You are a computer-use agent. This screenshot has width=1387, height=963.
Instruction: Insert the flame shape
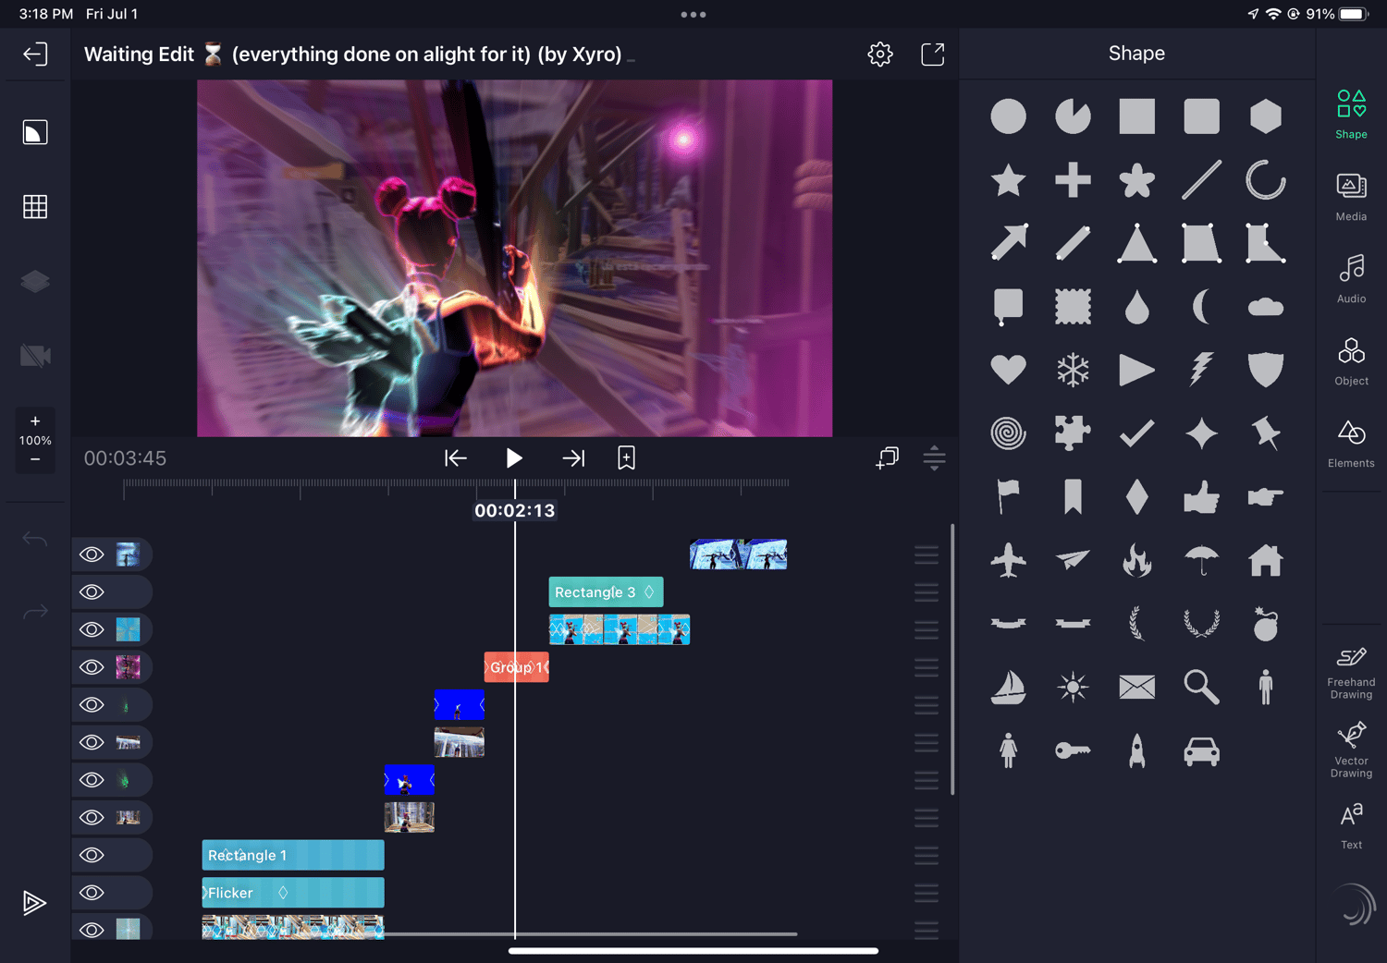[1137, 560]
